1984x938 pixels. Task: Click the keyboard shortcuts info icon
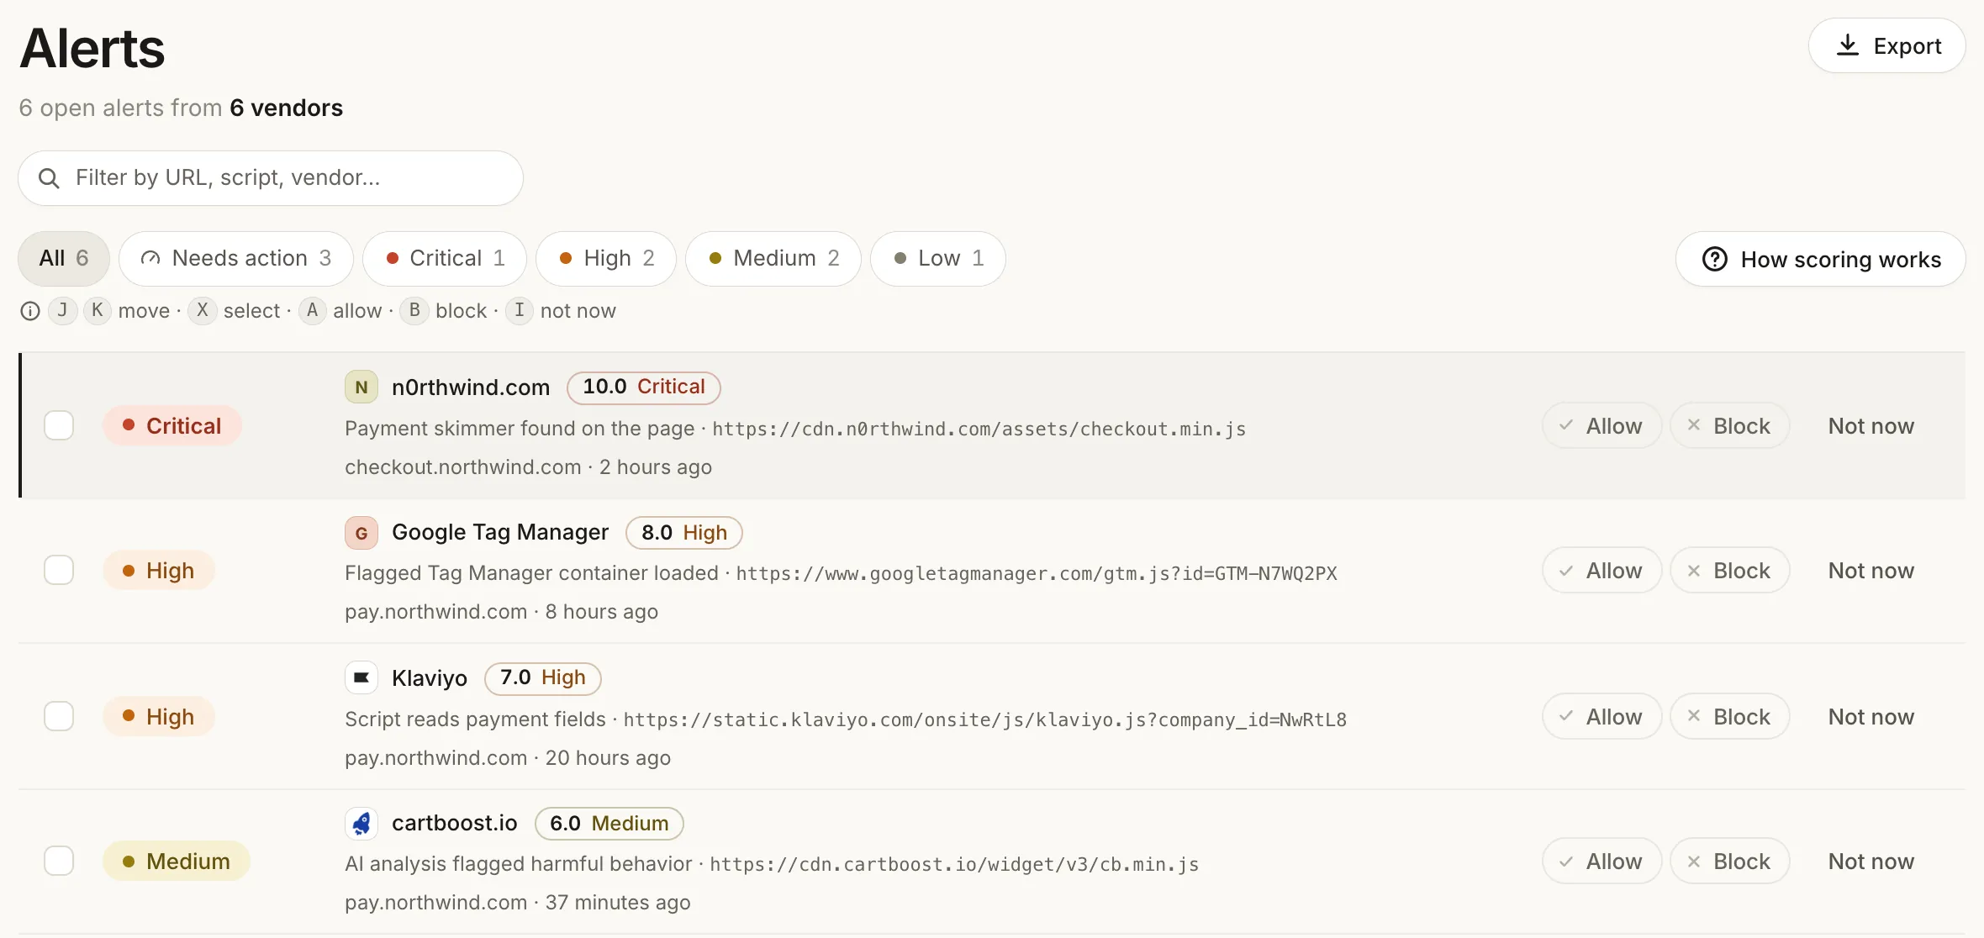[x=30, y=312]
